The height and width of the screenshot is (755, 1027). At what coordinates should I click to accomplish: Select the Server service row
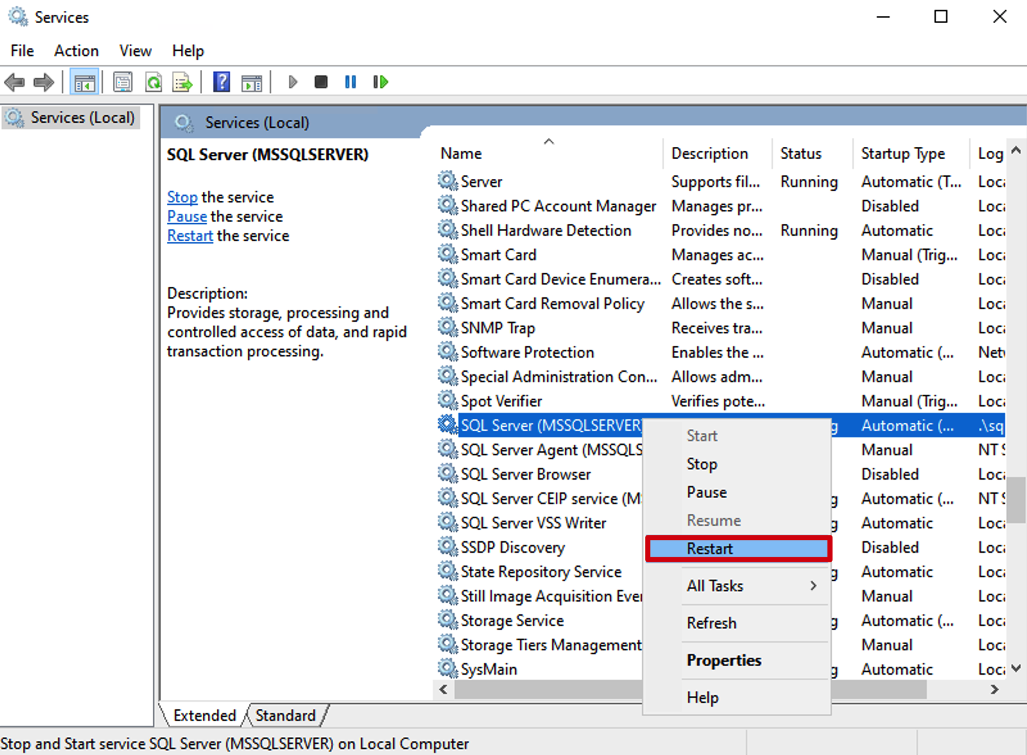(x=720, y=181)
